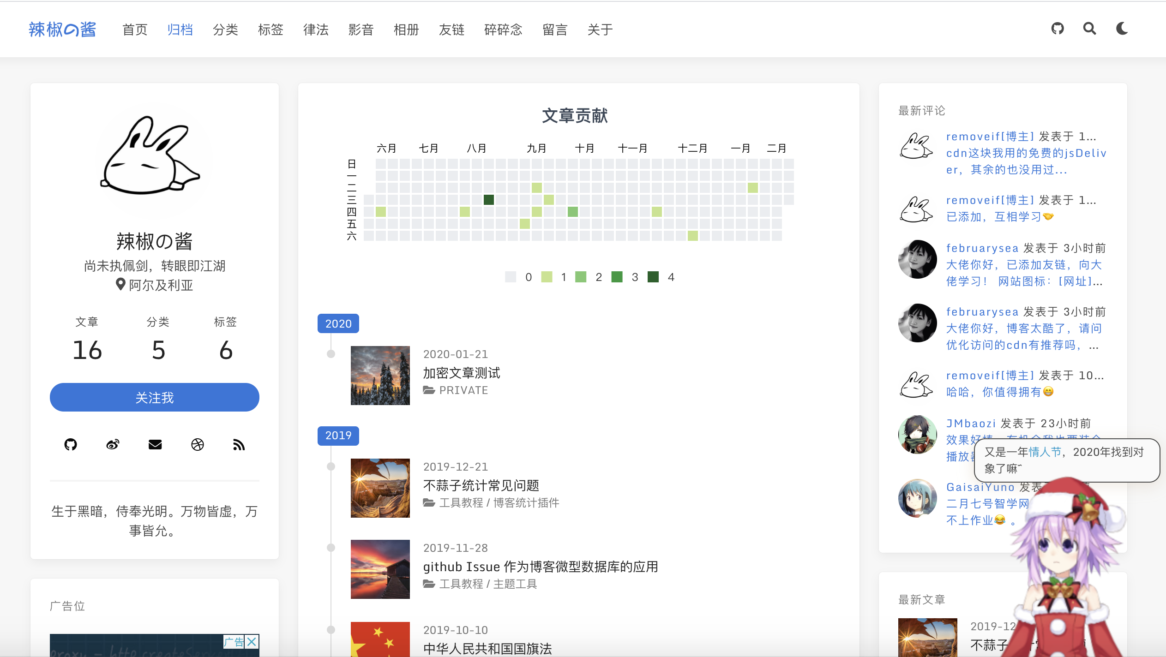Open the 分类 menu item
This screenshot has height=657, width=1166.
225,30
